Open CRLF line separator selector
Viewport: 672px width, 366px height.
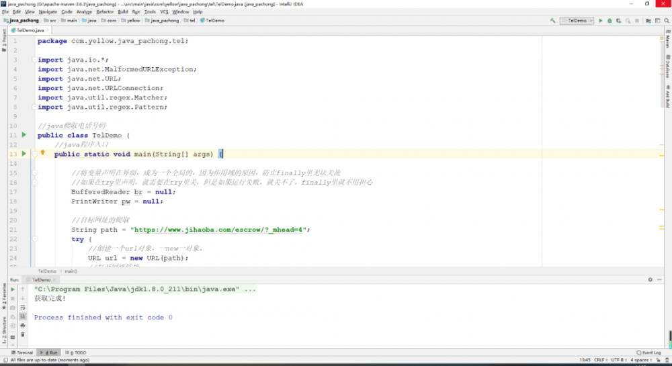(x=600, y=360)
